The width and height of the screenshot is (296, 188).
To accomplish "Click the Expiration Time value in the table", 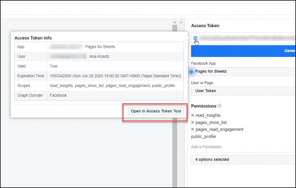I will [x=115, y=76].
